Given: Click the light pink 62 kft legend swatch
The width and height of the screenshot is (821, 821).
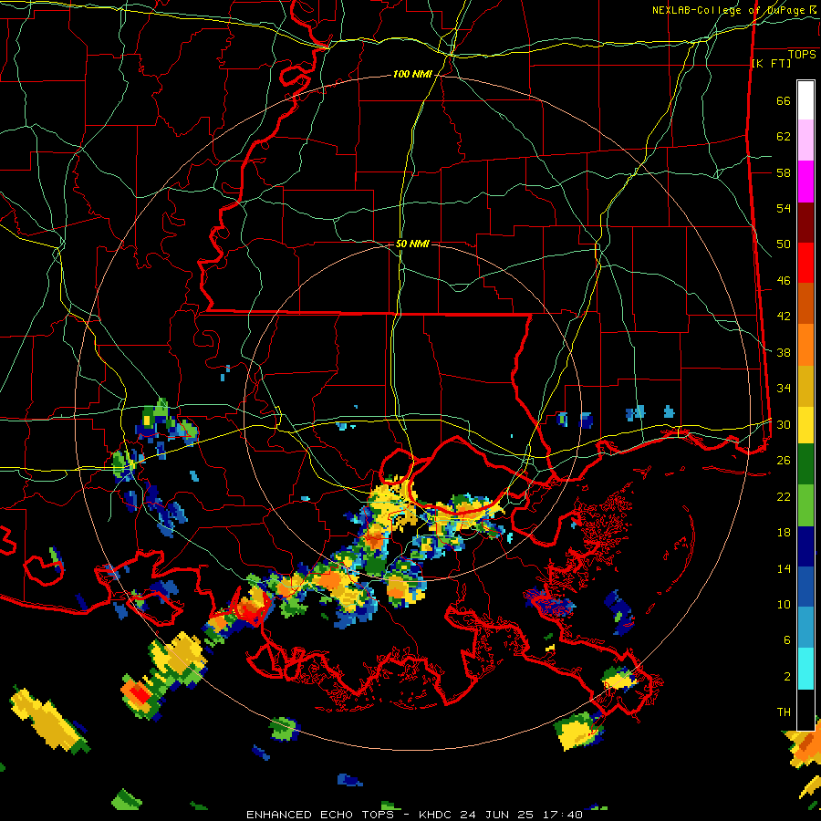Looking at the screenshot, I should click(x=805, y=140).
